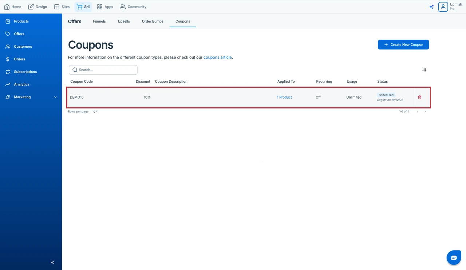Click the Orders dollar icon in sidebar
466x270 pixels.
click(8, 59)
